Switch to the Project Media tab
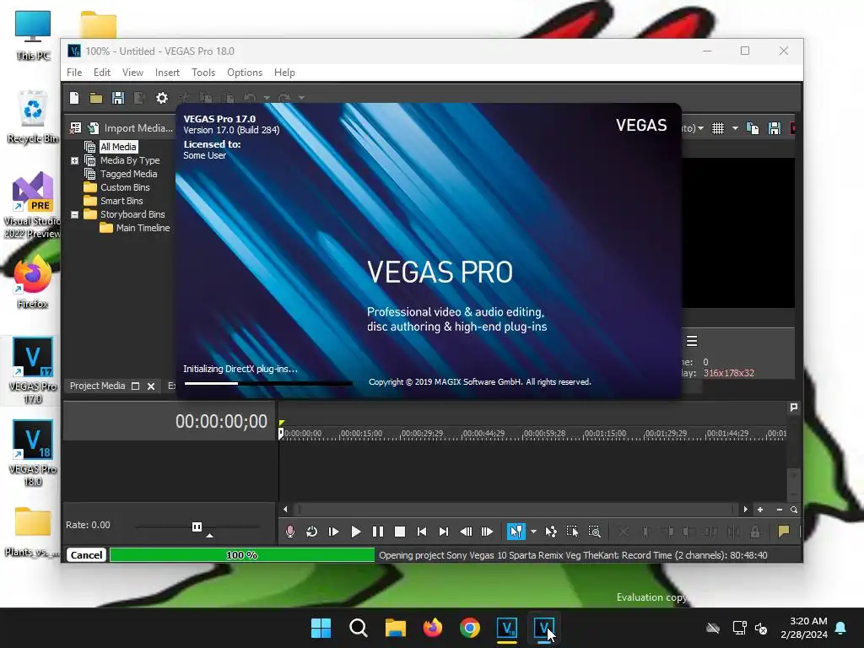This screenshot has width=864, height=648. pyautogui.click(x=98, y=386)
